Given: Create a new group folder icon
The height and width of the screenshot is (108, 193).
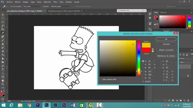Looking at the screenshot, I should pos(181,100).
